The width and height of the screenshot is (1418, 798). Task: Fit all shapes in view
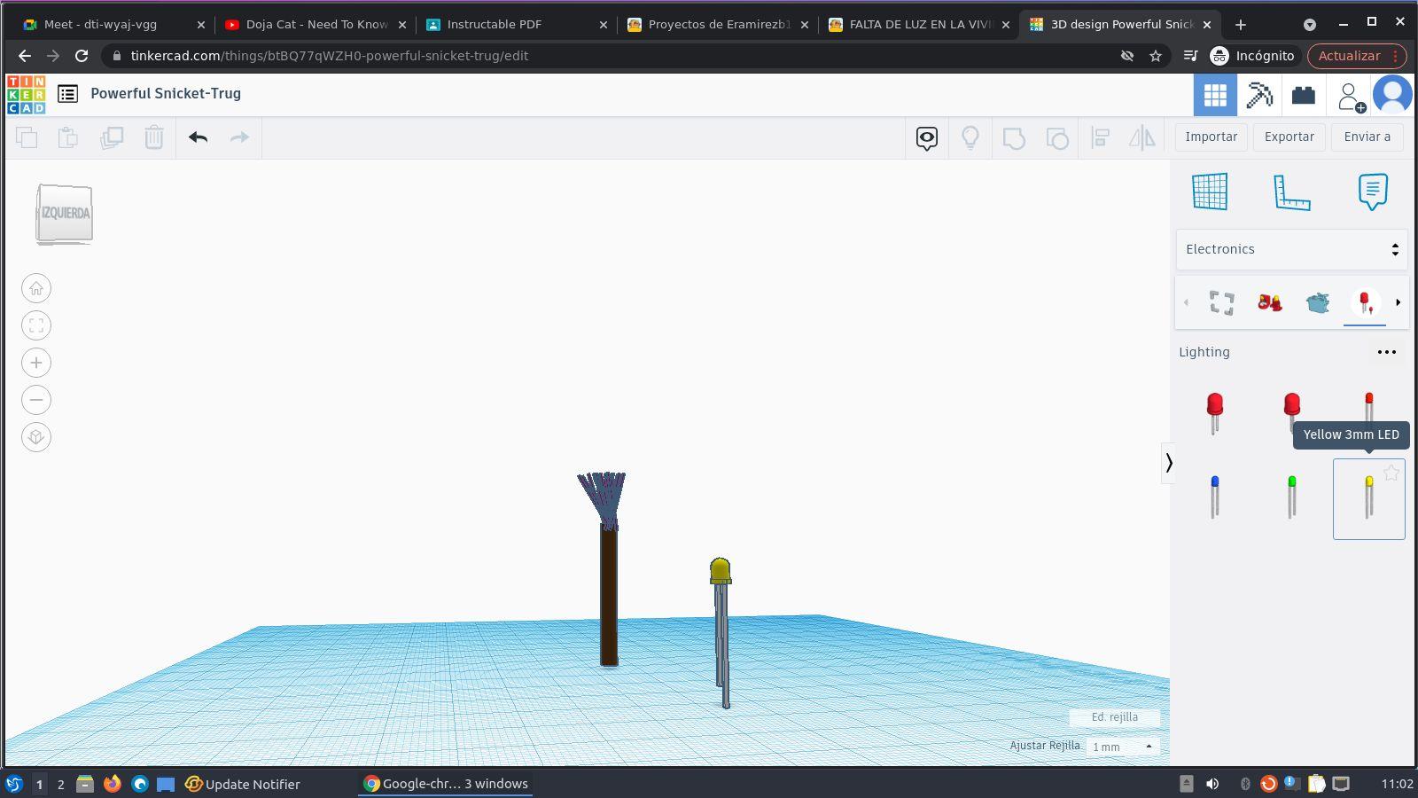(36, 325)
